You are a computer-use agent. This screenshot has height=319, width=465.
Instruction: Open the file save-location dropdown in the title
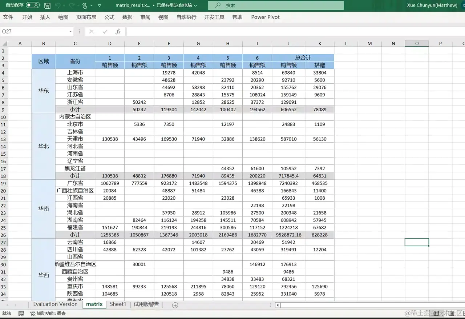point(195,5)
